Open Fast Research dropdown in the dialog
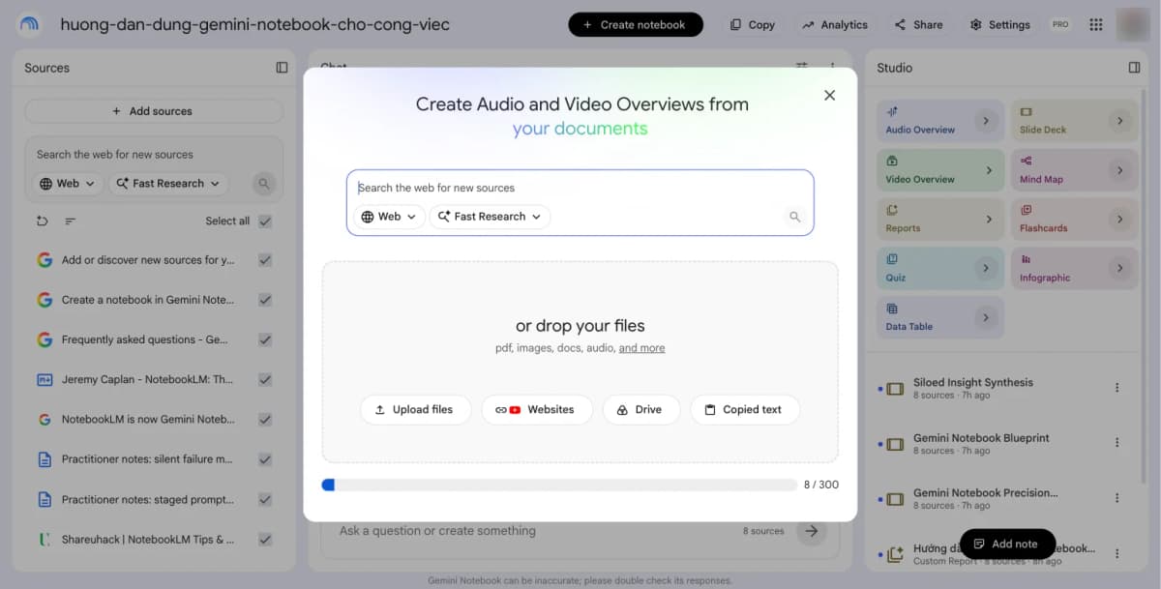 (490, 217)
